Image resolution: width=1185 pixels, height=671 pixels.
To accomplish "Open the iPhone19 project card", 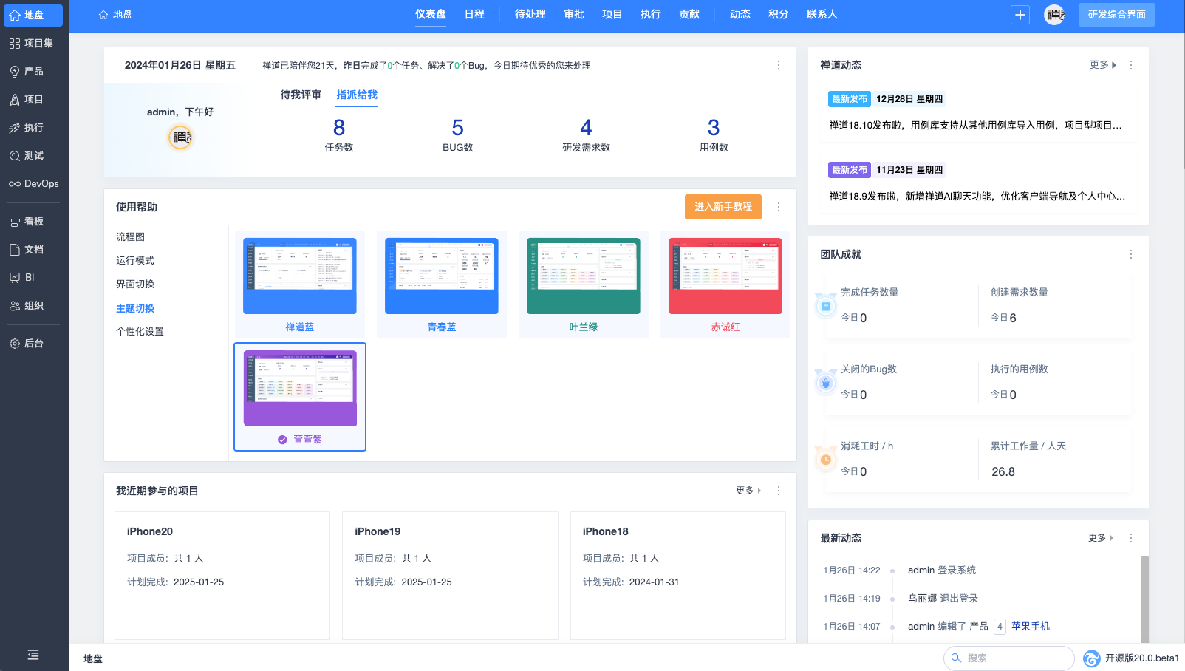I will click(x=450, y=576).
